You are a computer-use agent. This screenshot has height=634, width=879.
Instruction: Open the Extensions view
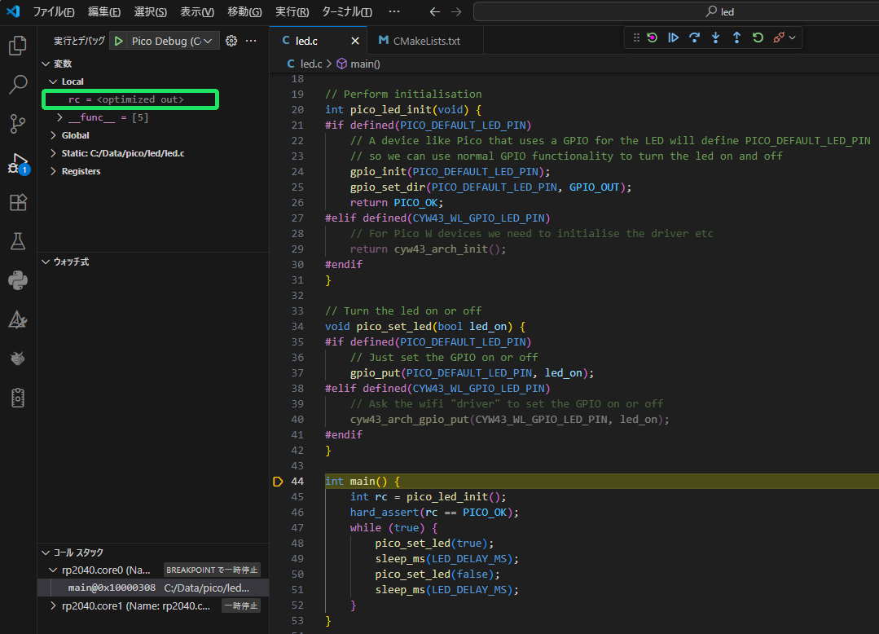[x=18, y=202]
